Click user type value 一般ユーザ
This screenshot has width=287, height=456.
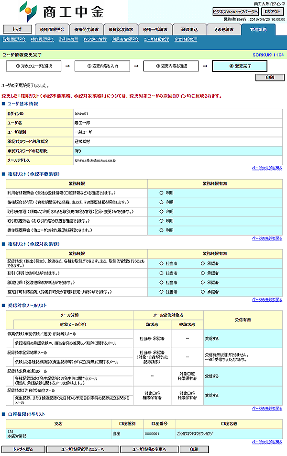[x=83, y=132]
